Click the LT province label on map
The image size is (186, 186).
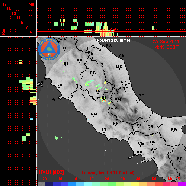tap(104, 130)
